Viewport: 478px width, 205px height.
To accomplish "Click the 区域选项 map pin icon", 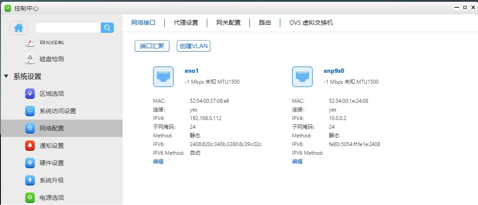I will 30,94.
